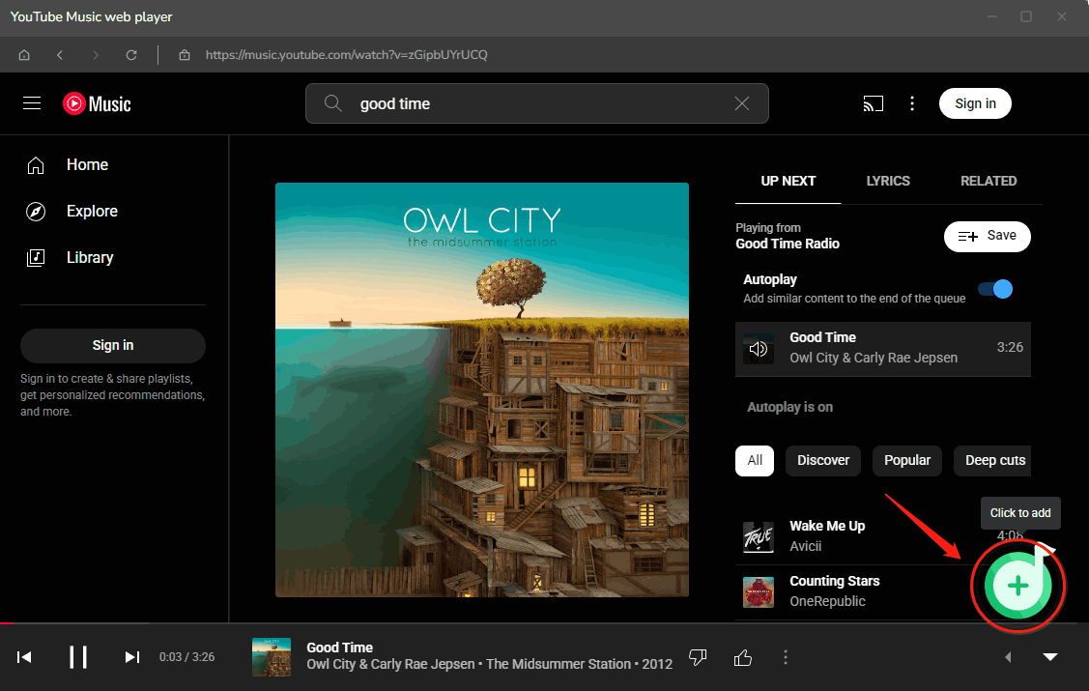Open the cast to device icon
Viewport: 1089px width, 691px height.
point(873,103)
